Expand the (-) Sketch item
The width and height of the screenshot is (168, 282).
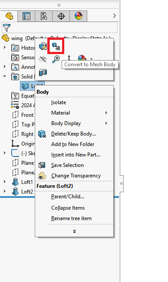(x=5, y=153)
